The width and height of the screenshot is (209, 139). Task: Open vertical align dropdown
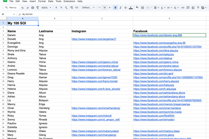click(163, 8)
